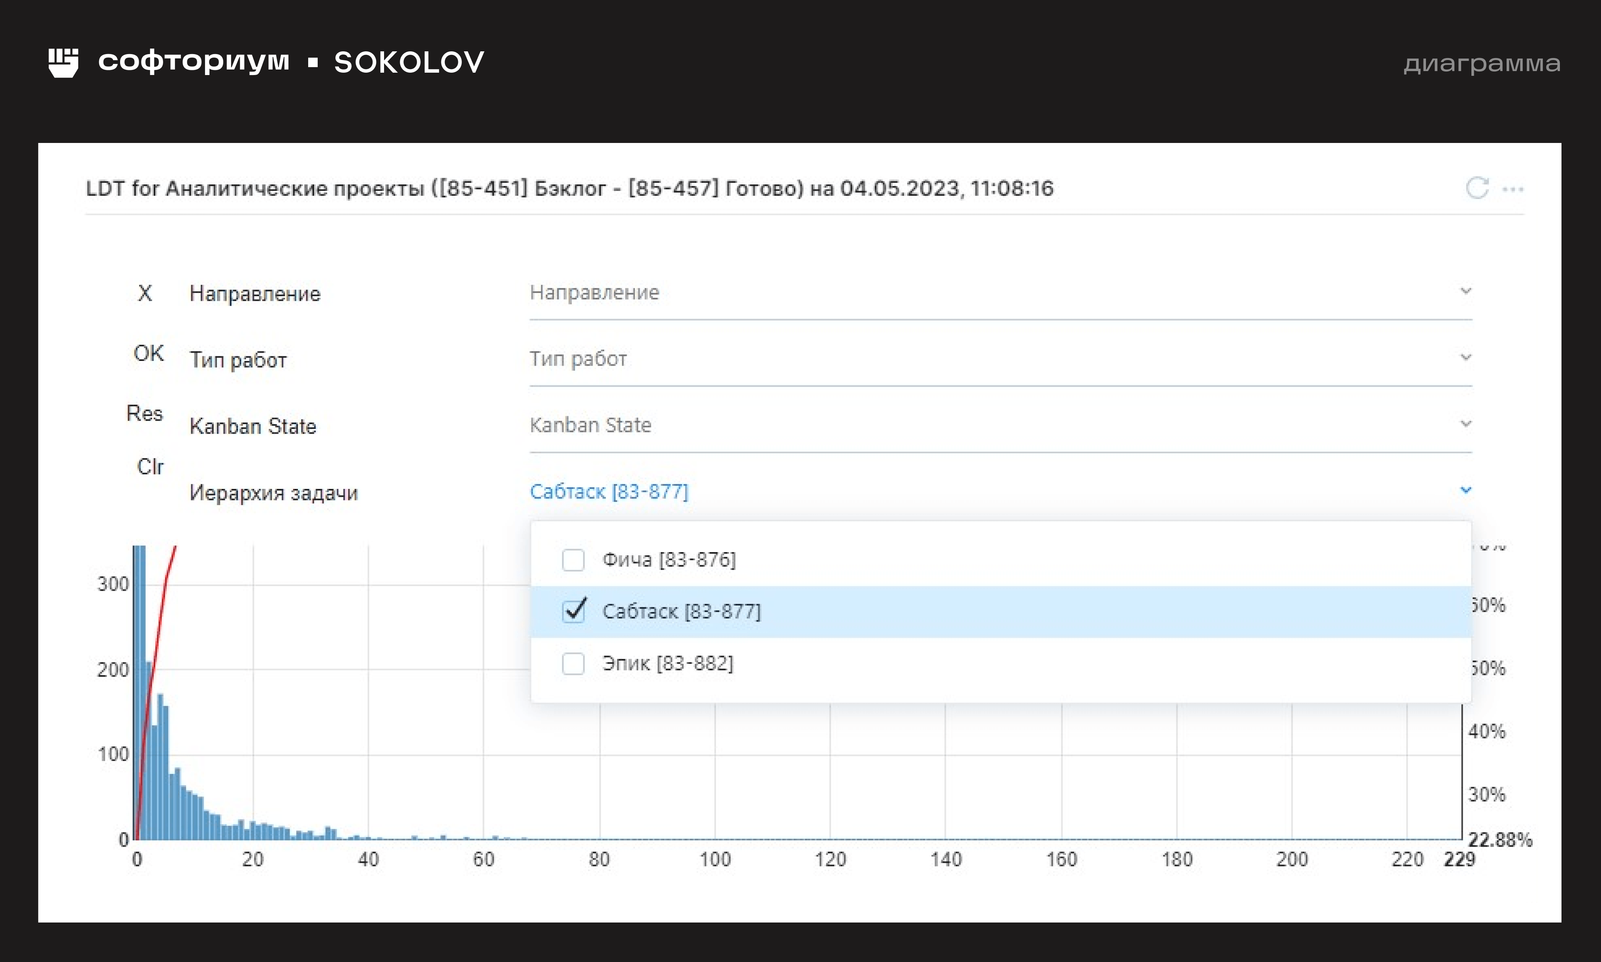Click the Softorium fist logo icon

tap(64, 62)
